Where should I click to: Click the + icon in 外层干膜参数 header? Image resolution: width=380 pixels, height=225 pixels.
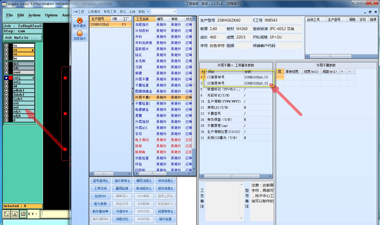(342, 71)
